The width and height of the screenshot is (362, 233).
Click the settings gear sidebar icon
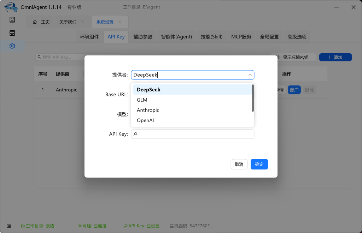[12, 46]
